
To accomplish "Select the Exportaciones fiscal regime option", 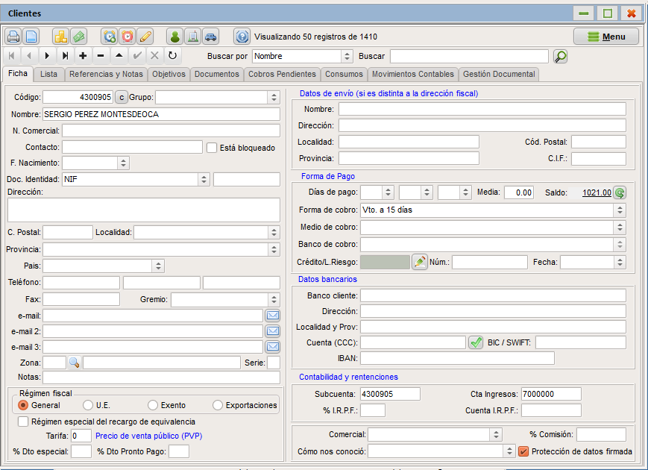I will point(218,405).
